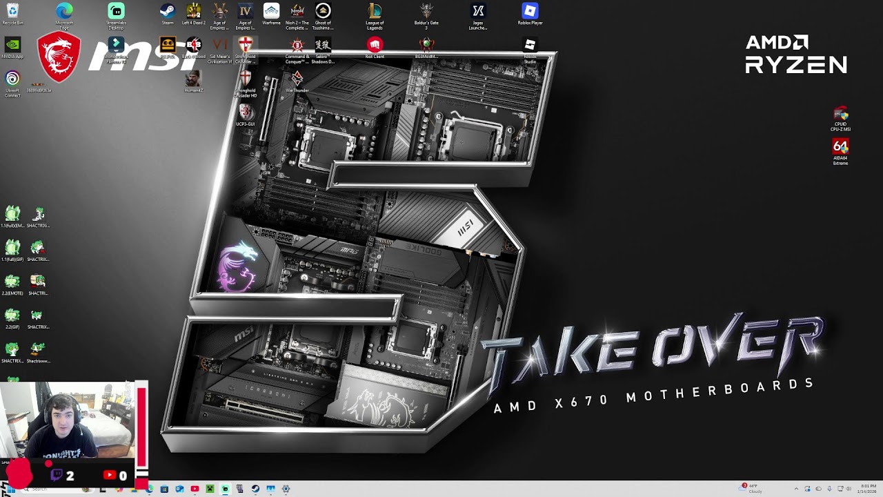Select the CPUID CPU-Z MSI shortcut
The width and height of the screenshot is (883, 497).
coord(840,119)
